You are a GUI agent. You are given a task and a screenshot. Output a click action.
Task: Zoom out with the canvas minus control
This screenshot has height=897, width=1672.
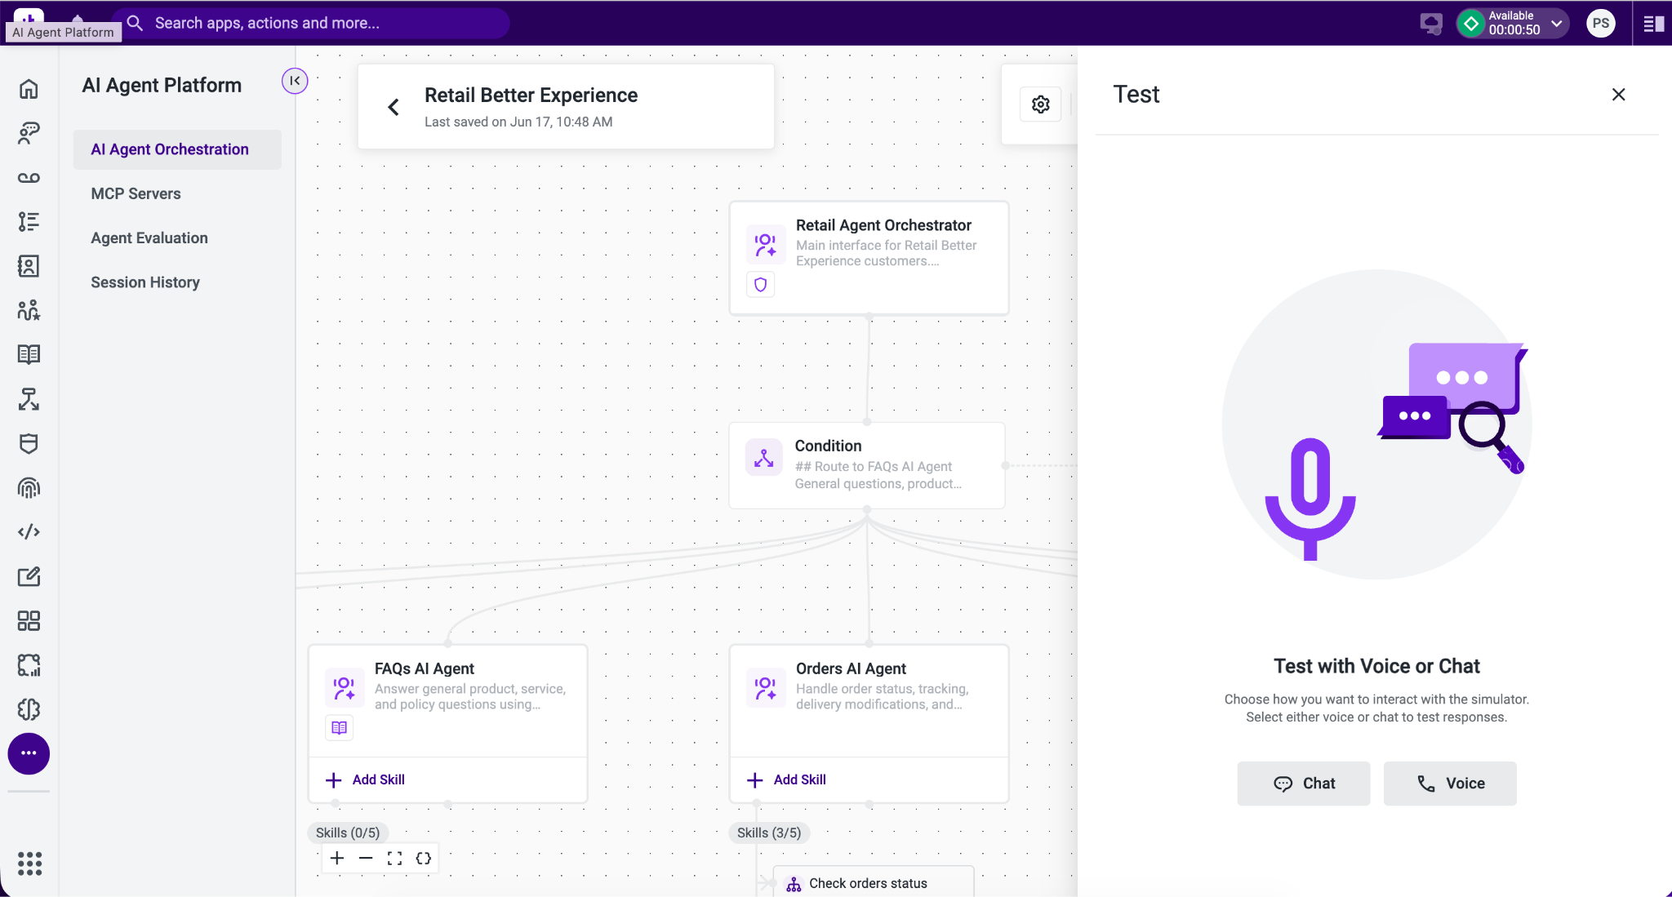point(366,858)
